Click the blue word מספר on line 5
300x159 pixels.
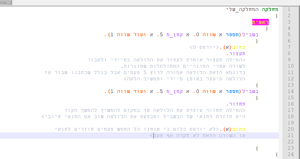click(232, 35)
